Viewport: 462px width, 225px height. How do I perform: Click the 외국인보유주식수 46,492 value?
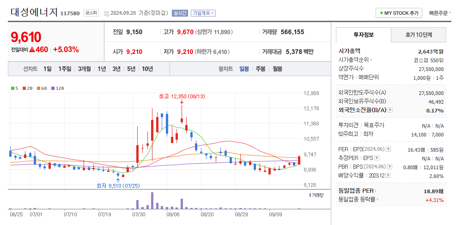pos(436,102)
